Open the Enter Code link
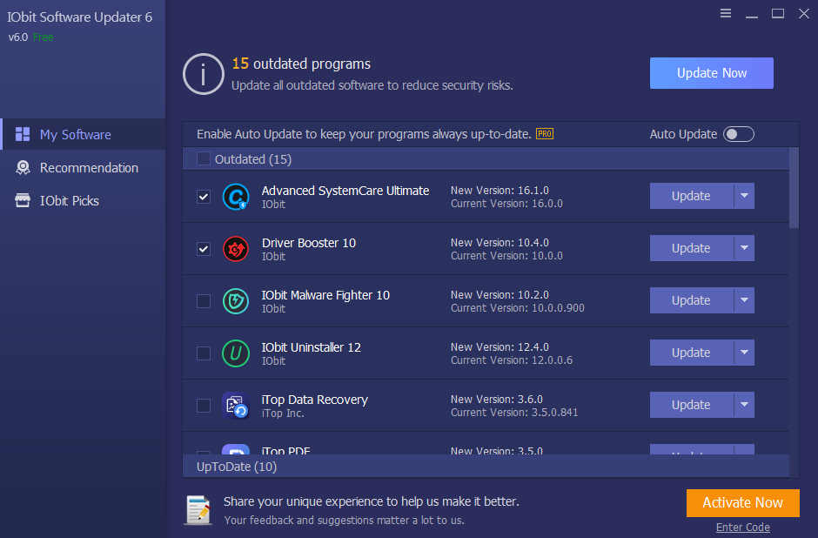The width and height of the screenshot is (818, 538). tap(742, 527)
